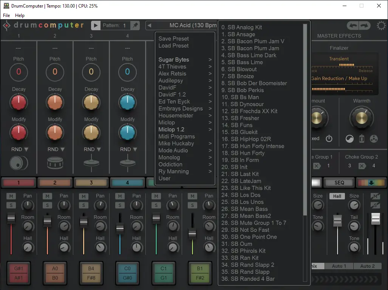Open the Help menu
The width and height of the screenshot is (388, 290).
point(20,15)
